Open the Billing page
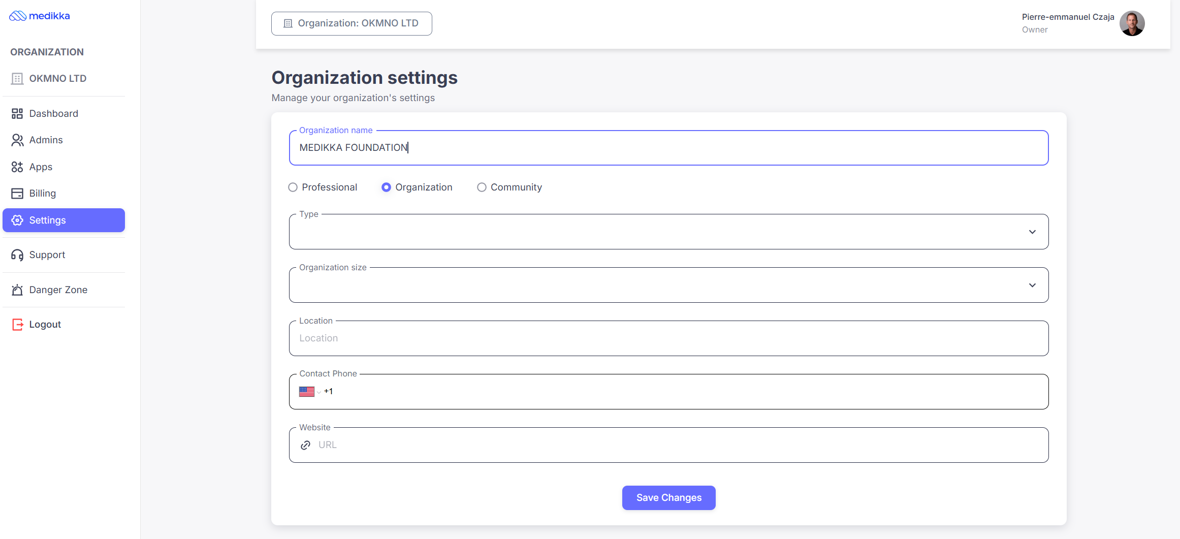 point(64,194)
